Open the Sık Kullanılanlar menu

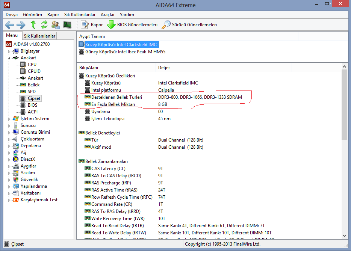point(80,15)
